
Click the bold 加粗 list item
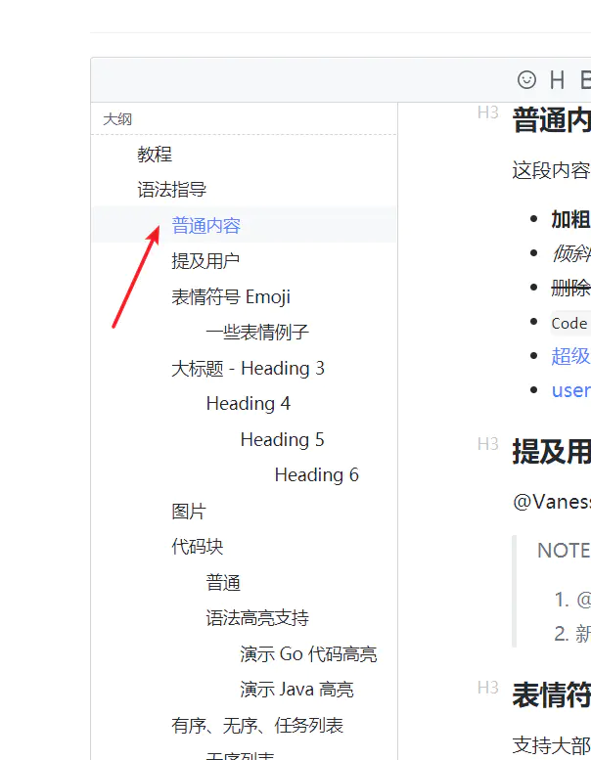pos(570,219)
